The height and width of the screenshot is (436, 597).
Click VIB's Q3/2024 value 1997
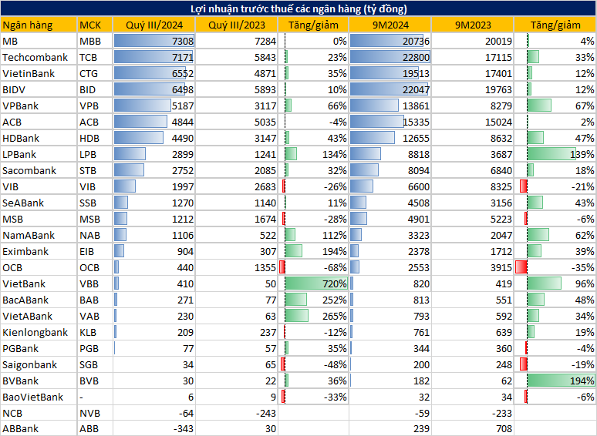(154, 186)
